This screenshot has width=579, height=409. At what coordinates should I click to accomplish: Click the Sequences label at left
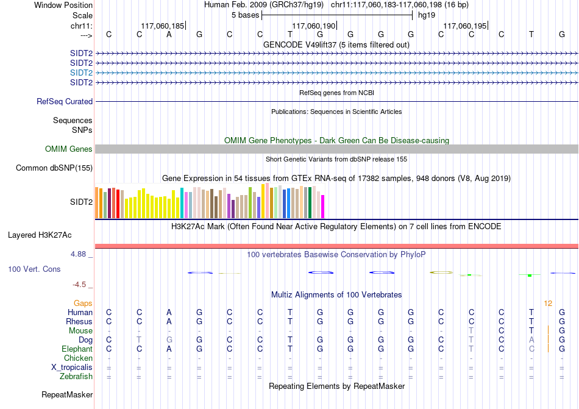tap(73, 120)
